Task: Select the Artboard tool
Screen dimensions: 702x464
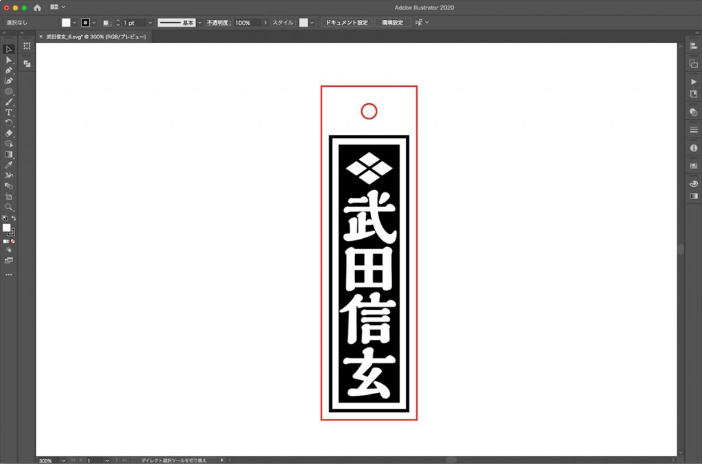Action: [x=8, y=196]
